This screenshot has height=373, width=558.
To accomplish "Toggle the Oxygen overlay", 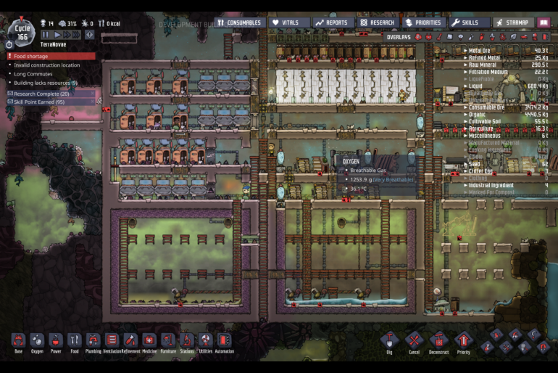I will point(418,37).
